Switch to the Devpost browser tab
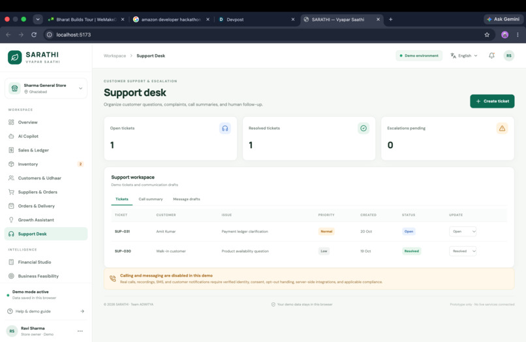 coord(256,20)
